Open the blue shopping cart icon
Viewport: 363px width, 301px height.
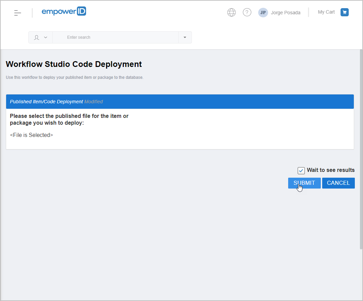(345, 12)
